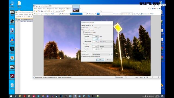Open the Слои menu in paint.net
174x98 pixels.
click(x=57, y=9)
